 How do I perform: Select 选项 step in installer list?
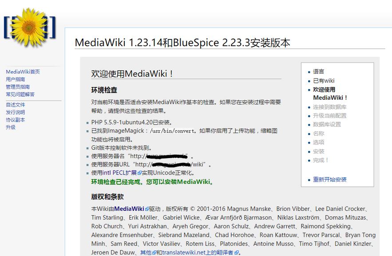point(318,143)
